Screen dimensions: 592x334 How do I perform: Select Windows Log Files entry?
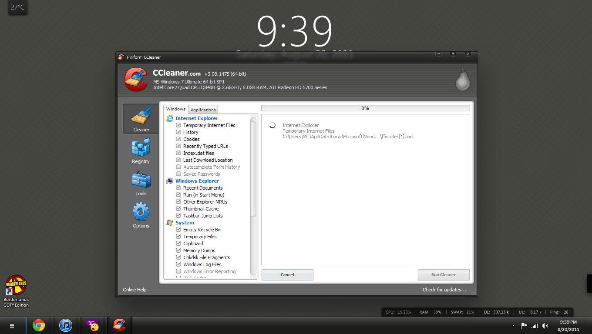point(202,264)
